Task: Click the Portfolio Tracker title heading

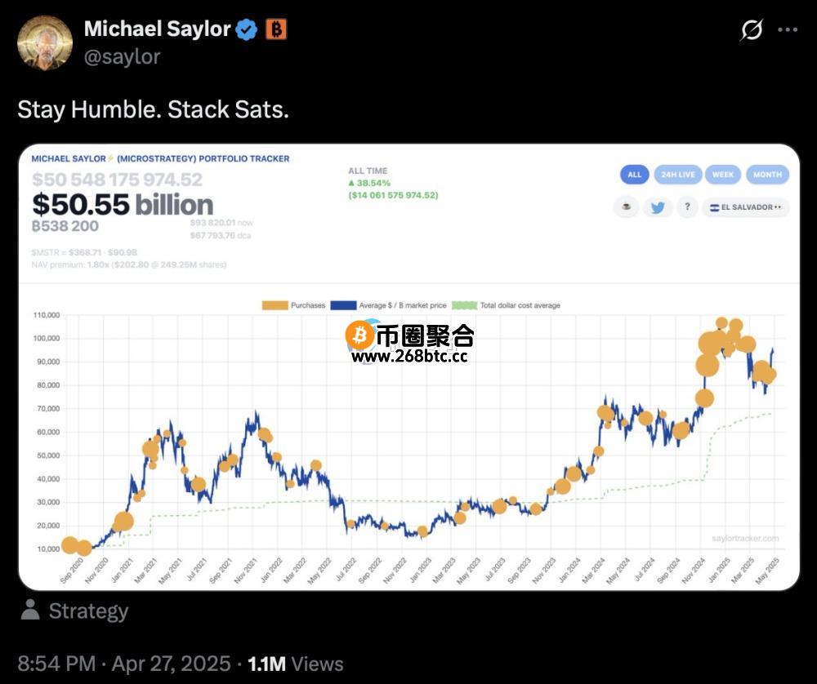Action: [x=160, y=159]
